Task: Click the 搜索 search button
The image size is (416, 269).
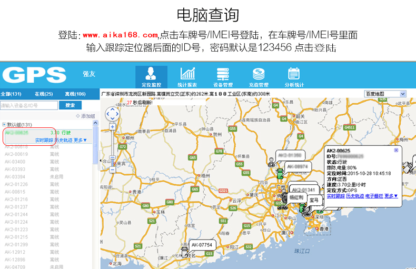Action: point(71,105)
